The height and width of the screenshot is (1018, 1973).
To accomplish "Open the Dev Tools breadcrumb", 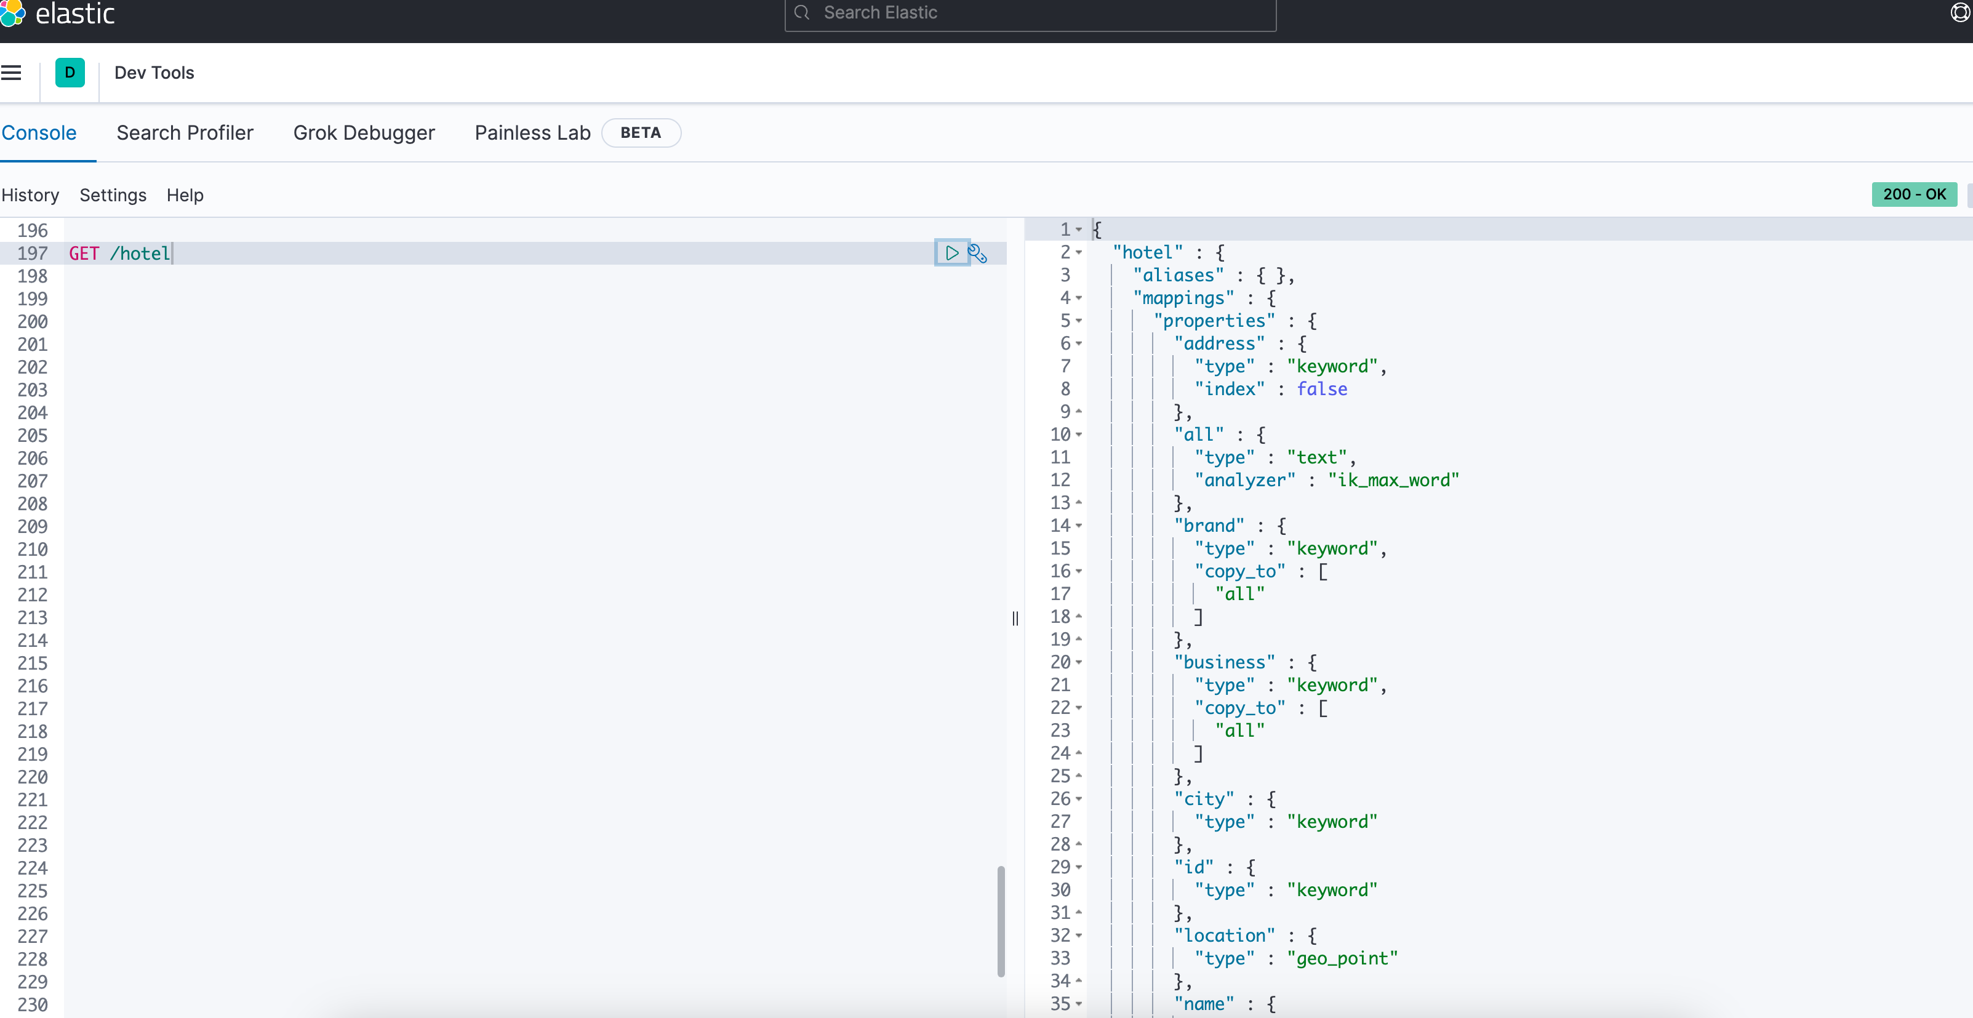I will point(154,73).
